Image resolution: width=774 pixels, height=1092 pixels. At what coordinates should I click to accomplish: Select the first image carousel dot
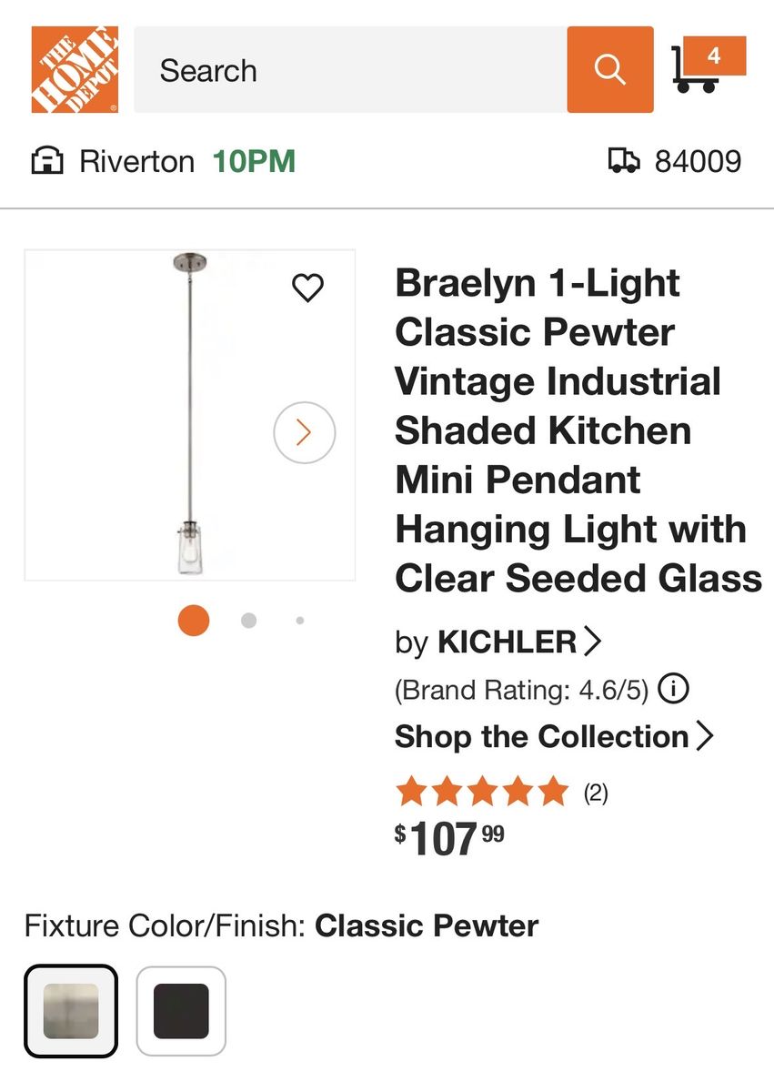coord(194,621)
